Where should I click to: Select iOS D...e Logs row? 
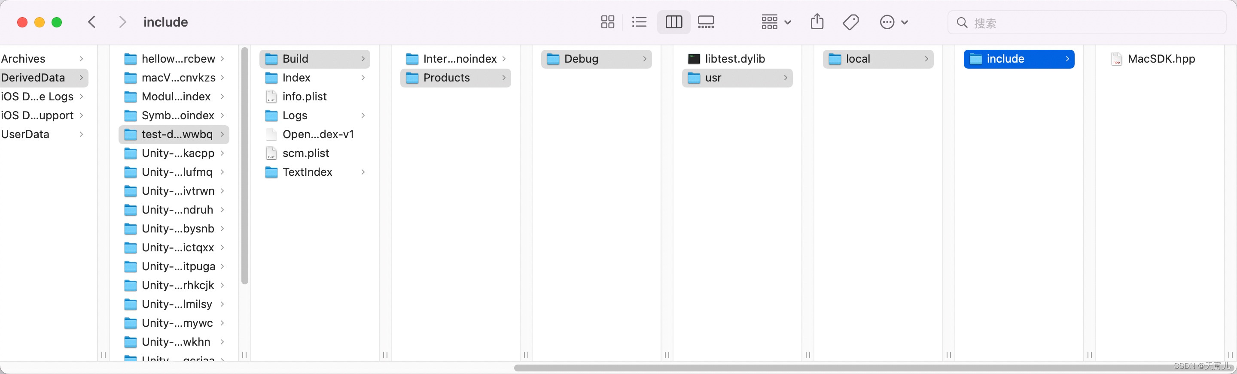(x=44, y=97)
